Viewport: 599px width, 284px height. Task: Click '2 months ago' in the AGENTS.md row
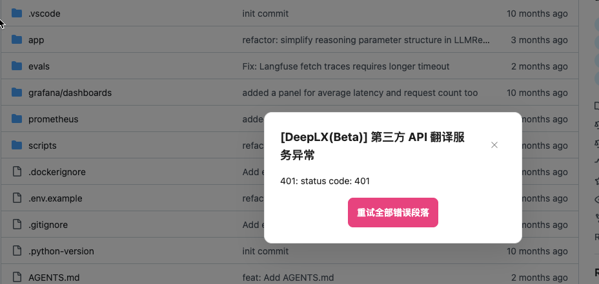[540, 278]
